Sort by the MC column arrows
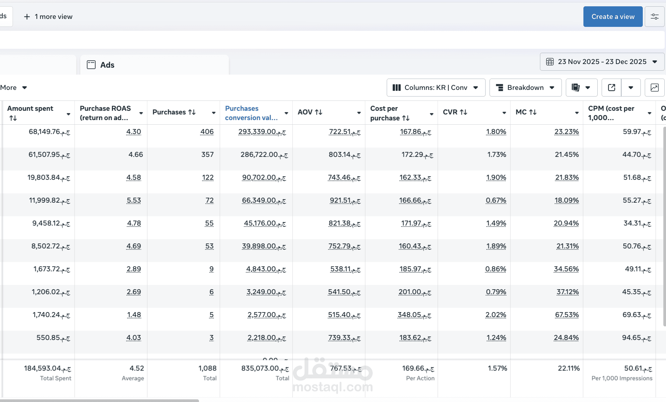 click(x=533, y=112)
